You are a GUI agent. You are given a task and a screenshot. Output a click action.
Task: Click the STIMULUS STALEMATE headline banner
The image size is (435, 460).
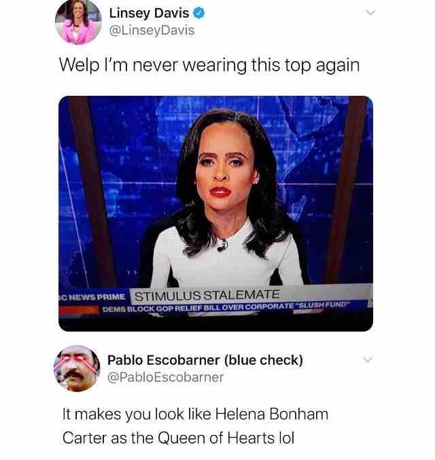pos(207,295)
